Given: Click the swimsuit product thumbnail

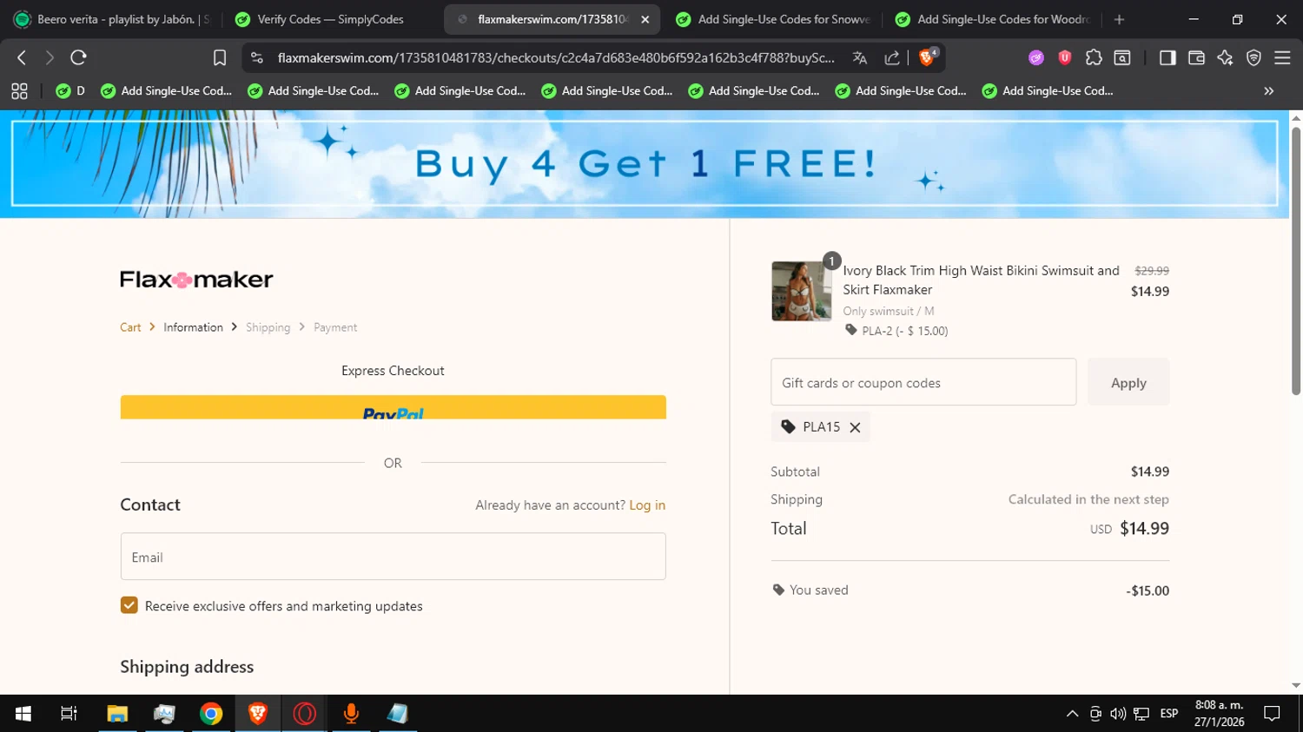Looking at the screenshot, I should pos(801,291).
